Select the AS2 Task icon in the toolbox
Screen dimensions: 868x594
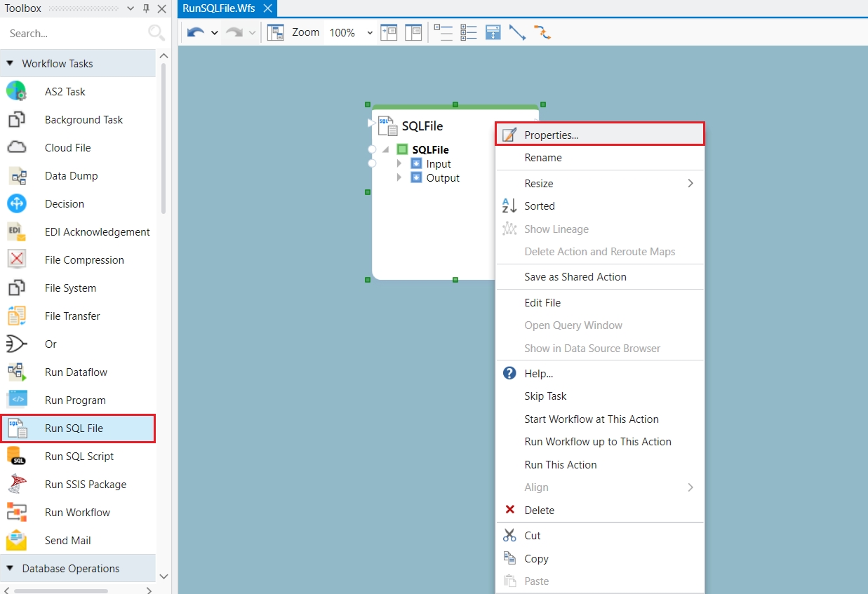pos(16,91)
